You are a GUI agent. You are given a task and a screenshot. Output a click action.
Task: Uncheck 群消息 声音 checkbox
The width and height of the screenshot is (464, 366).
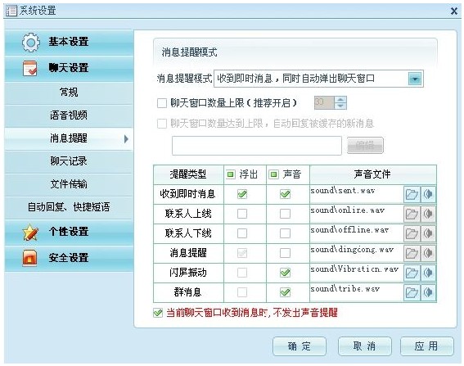coord(285,292)
